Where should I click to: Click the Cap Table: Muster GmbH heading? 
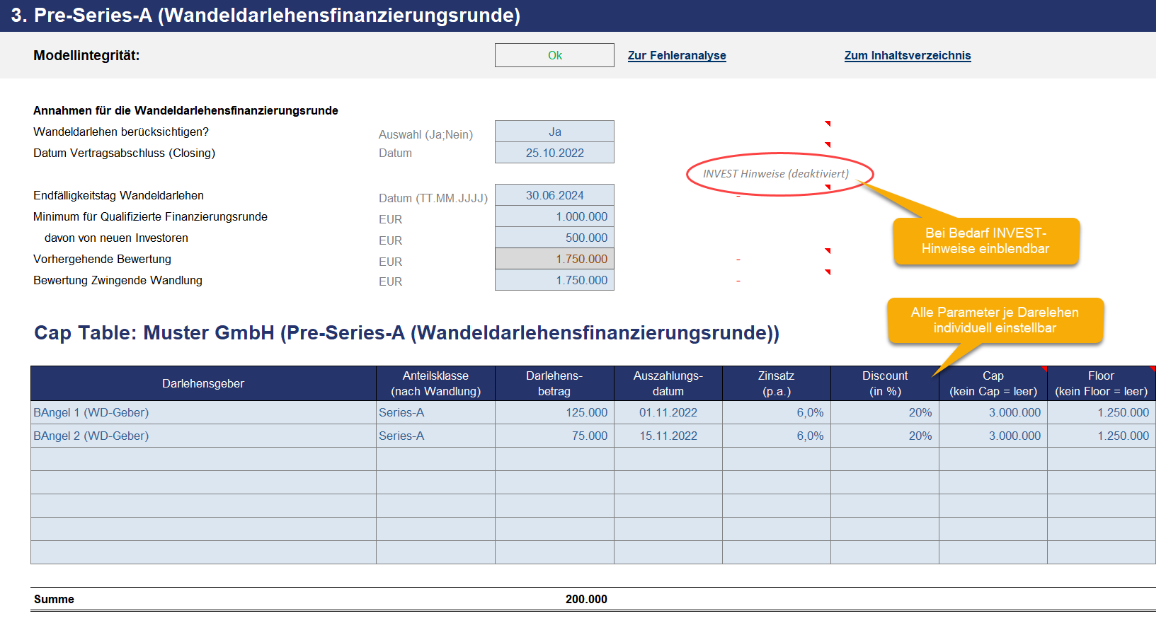point(406,333)
